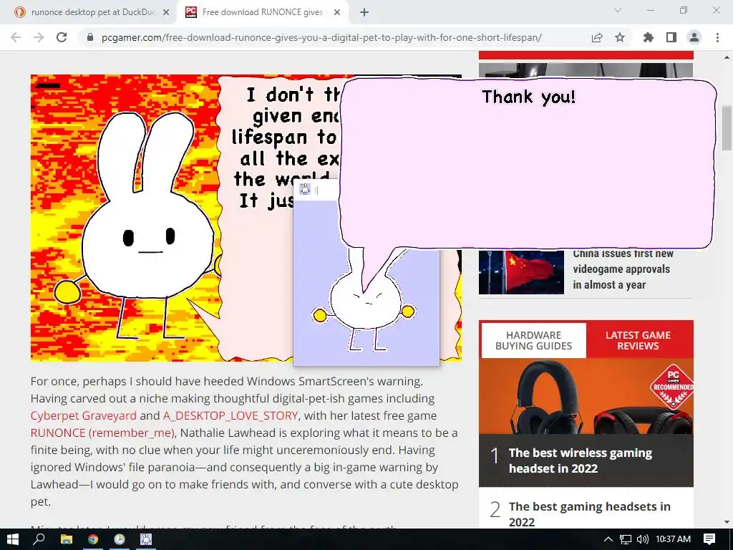Open the Windows Start menu
Image resolution: width=733 pixels, height=550 pixels.
click(13, 539)
